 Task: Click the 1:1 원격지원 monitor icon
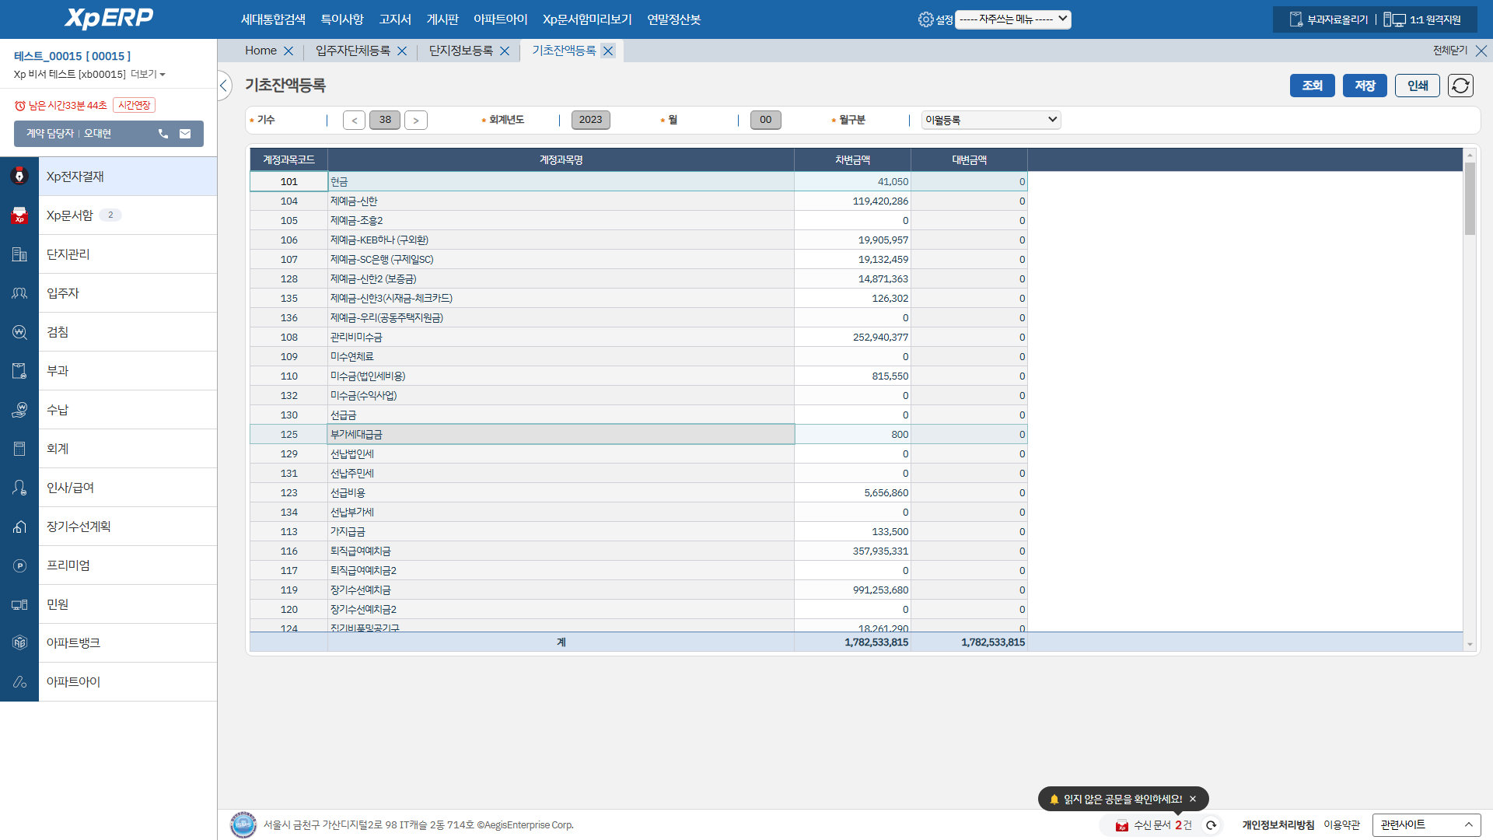click(x=1394, y=19)
